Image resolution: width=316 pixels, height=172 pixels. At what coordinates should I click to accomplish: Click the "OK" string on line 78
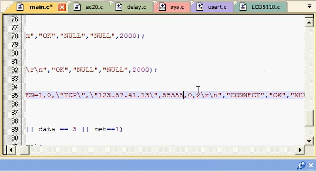47,36
